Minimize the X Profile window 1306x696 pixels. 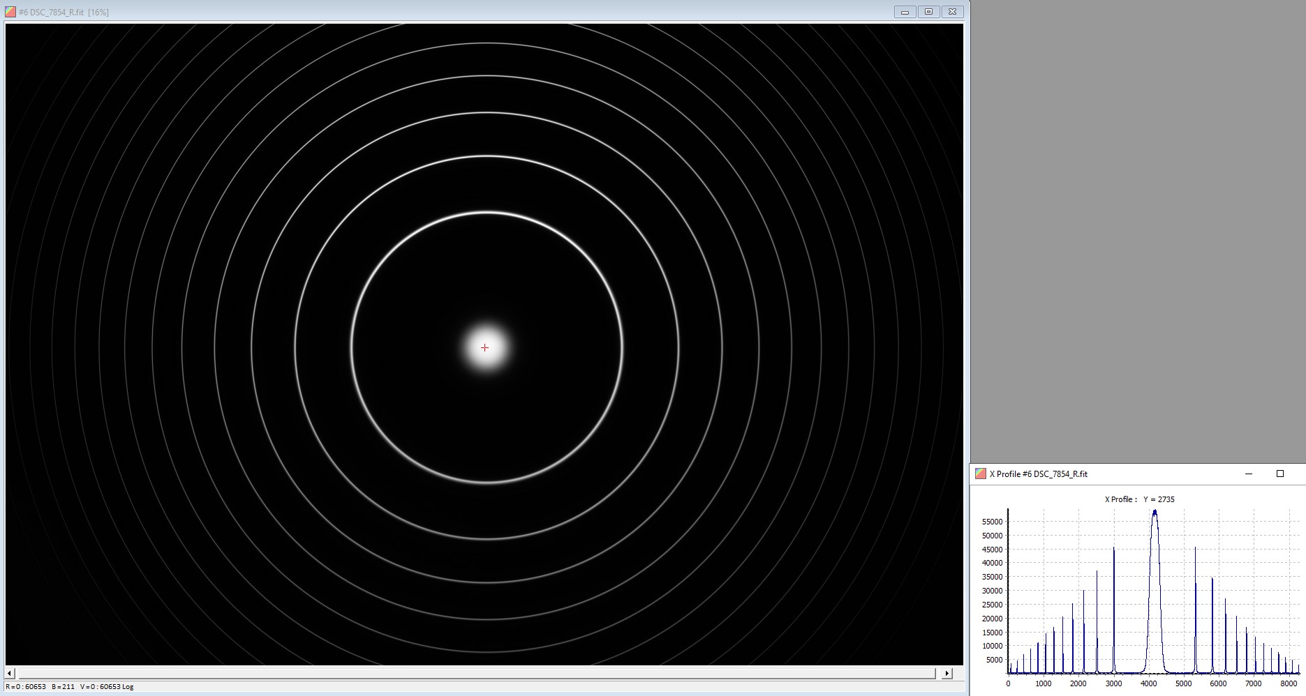coord(1249,474)
